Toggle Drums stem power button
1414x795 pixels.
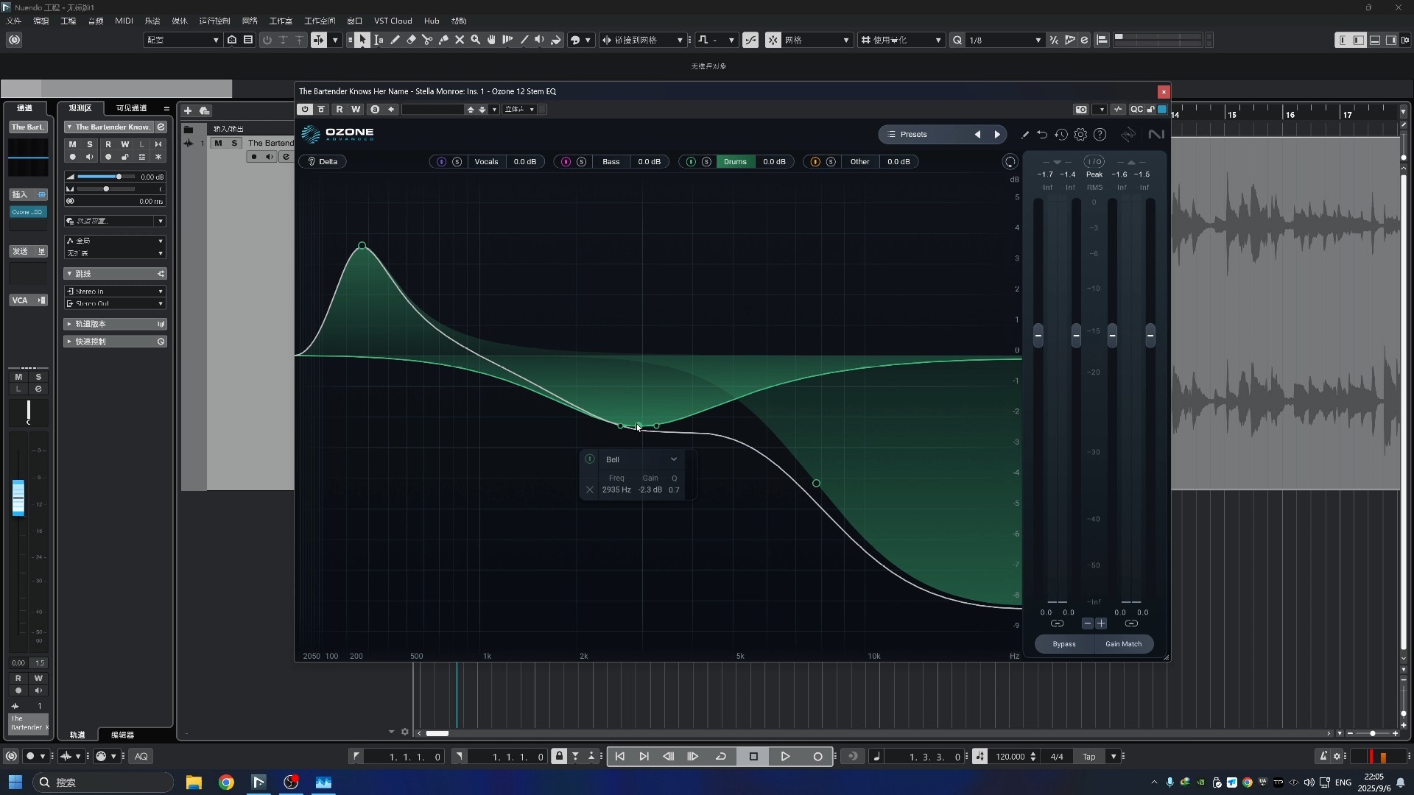[x=691, y=162]
